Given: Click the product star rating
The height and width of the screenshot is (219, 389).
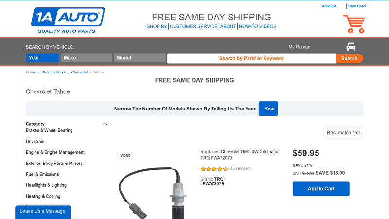Looking at the screenshot, I should [x=214, y=169].
